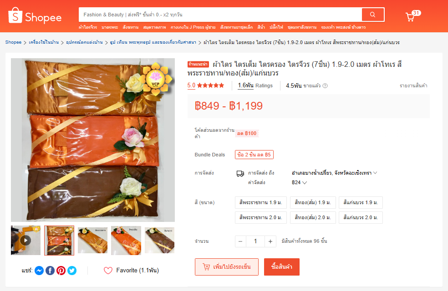Go to Shopee home via logo

point(35,15)
